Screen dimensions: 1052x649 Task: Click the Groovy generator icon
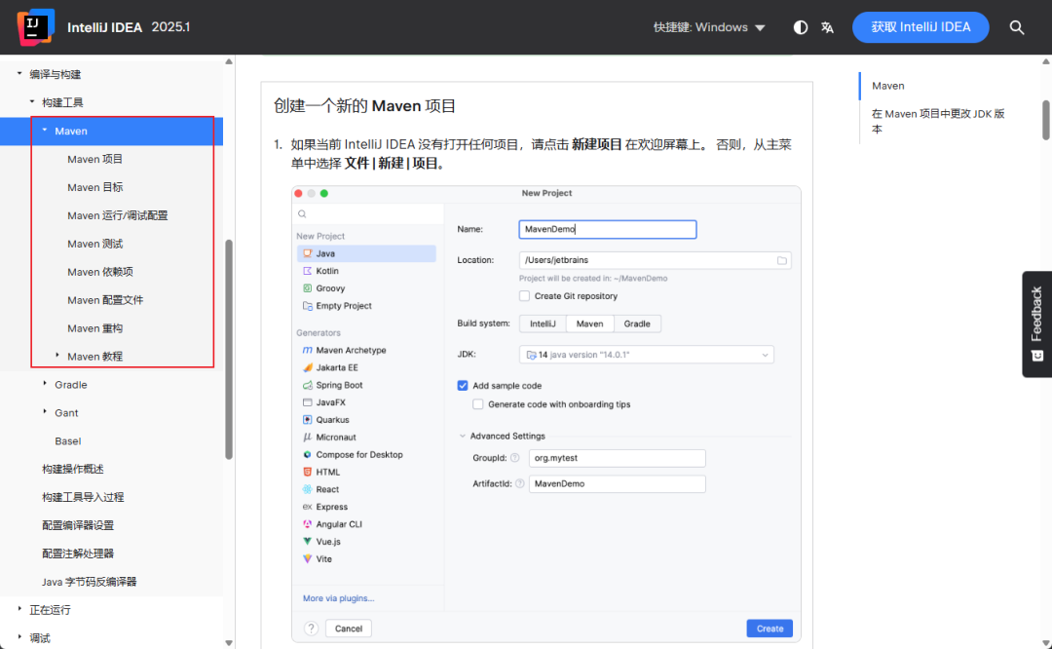(x=307, y=288)
